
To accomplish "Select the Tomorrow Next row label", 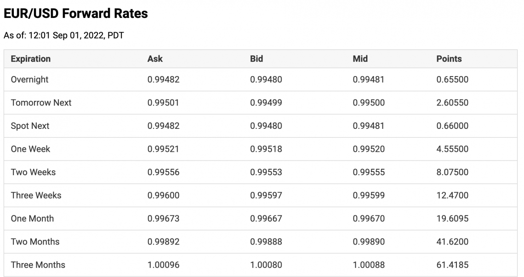I will 41,103.
